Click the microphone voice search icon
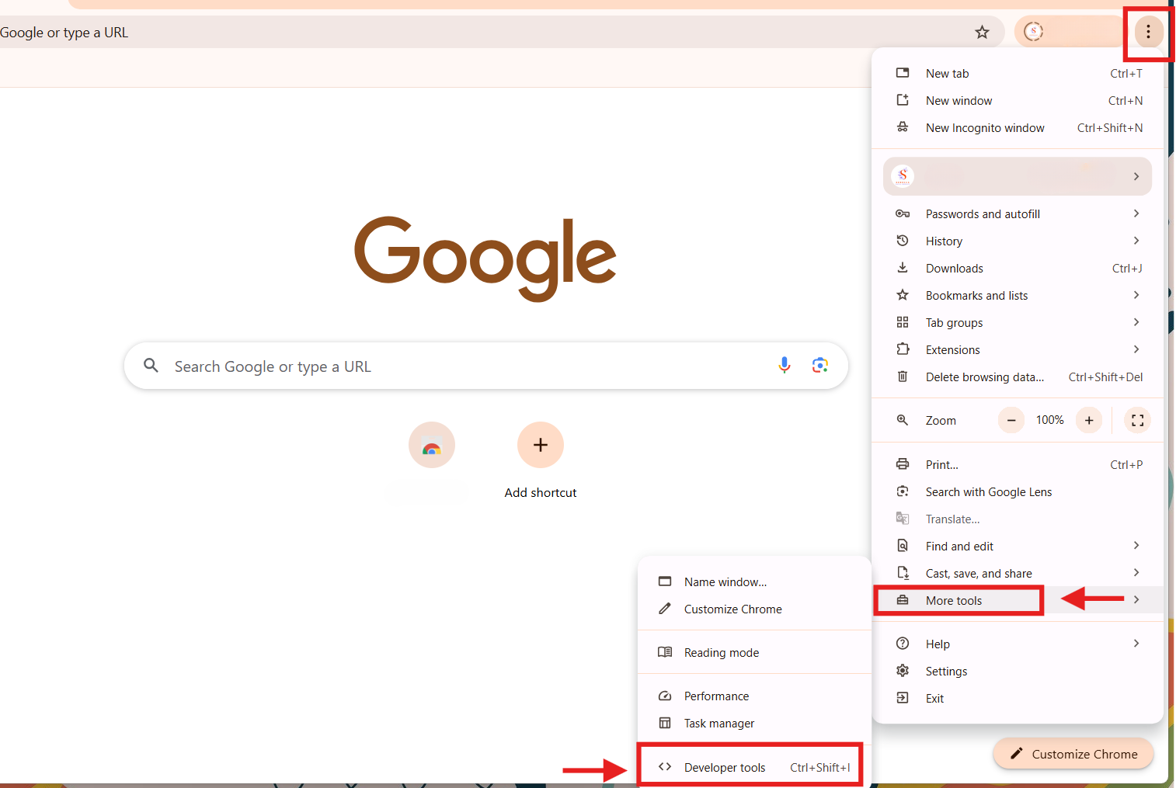Image resolution: width=1176 pixels, height=788 pixels. tap(785, 365)
